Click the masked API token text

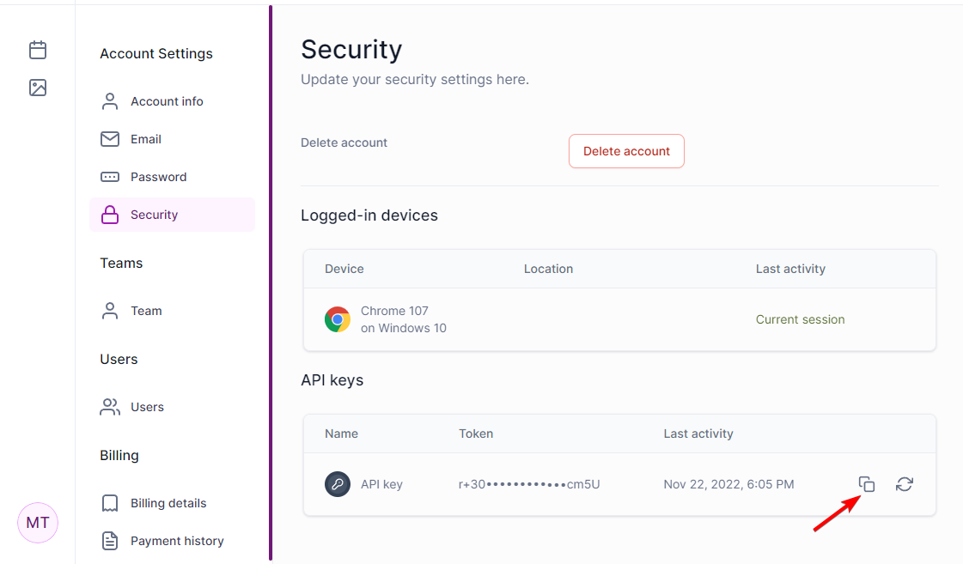[529, 484]
